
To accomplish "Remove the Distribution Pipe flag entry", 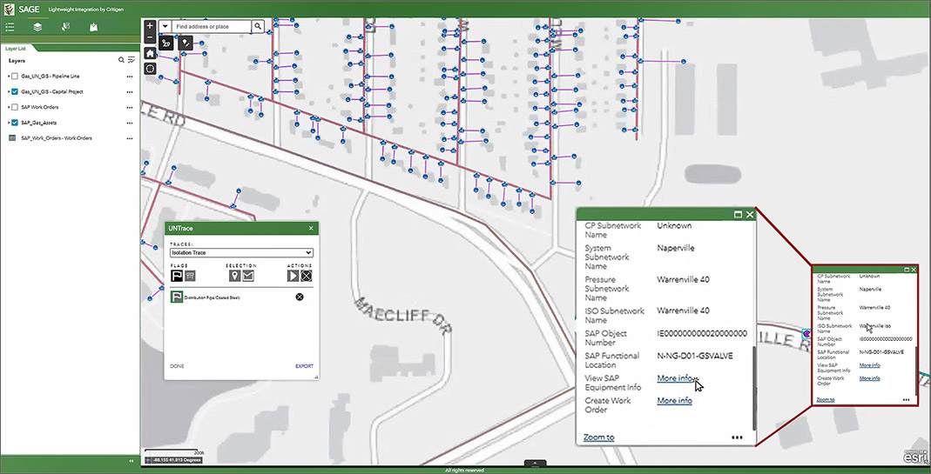I will click(x=300, y=297).
